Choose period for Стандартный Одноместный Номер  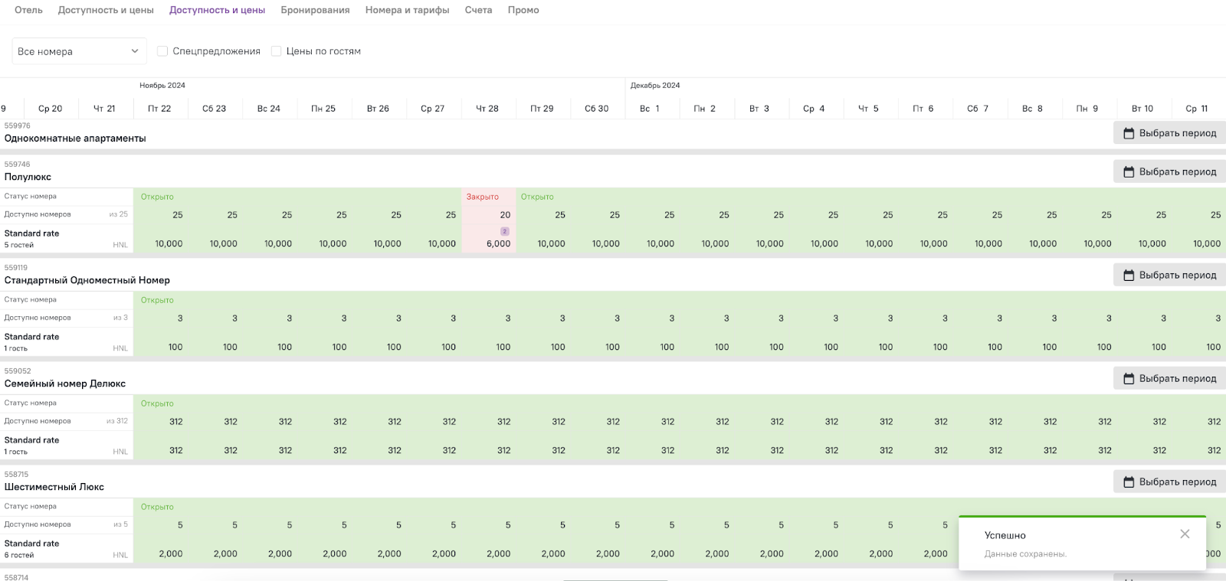pyautogui.click(x=1169, y=275)
